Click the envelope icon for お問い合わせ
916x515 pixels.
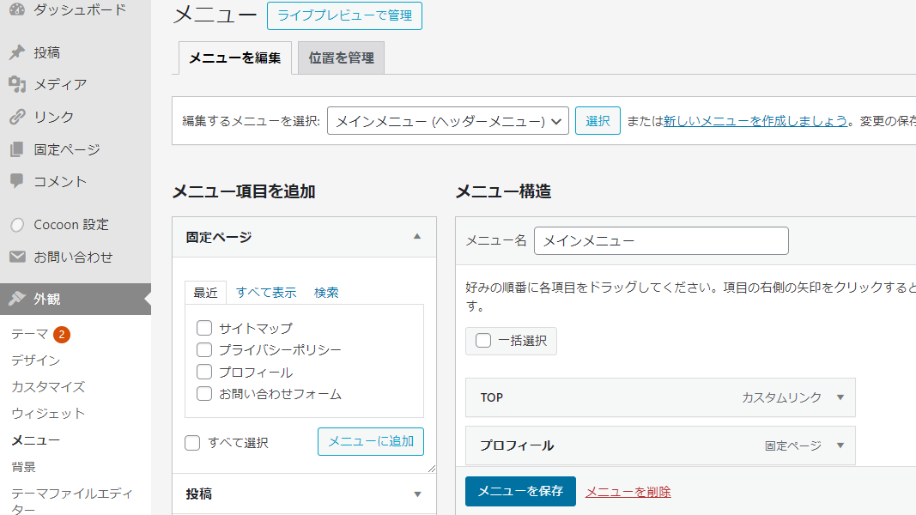17,257
